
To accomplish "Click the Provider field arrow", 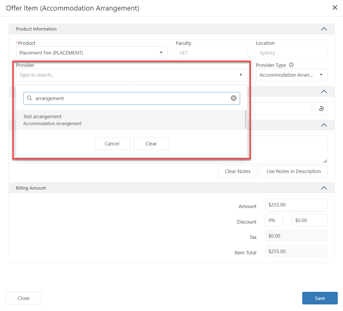I will 241,75.
